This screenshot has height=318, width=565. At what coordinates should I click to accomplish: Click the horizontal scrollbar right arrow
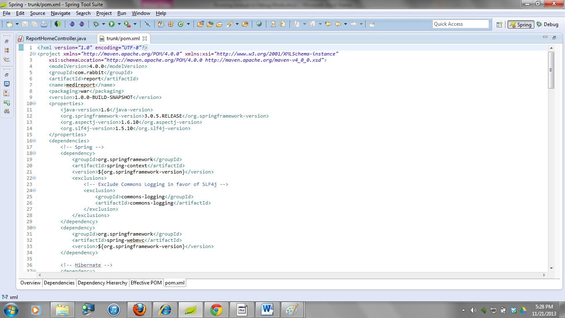coord(545,275)
